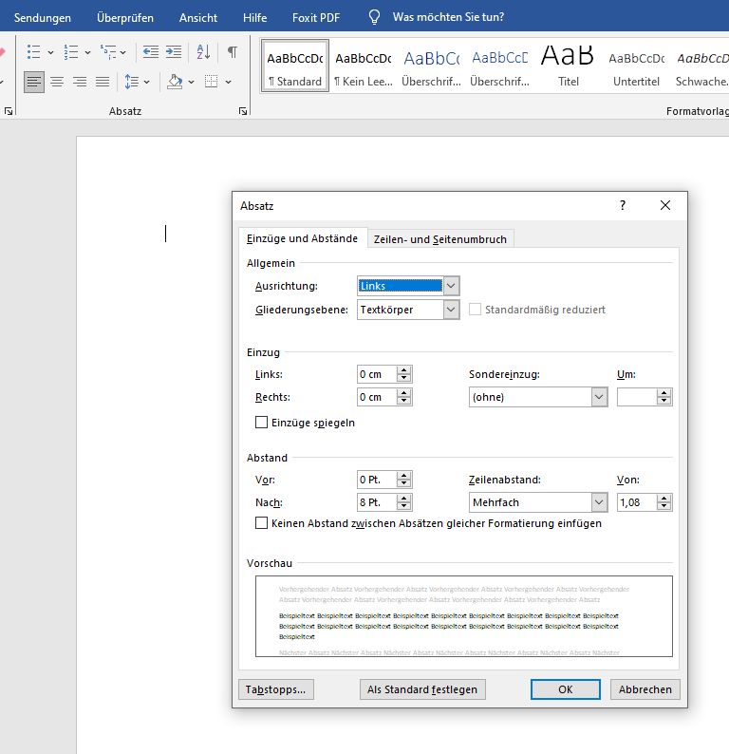This screenshot has width=729, height=754.
Task: Check Standardmäßig reduziert checkbox
Action: [x=475, y=310]
